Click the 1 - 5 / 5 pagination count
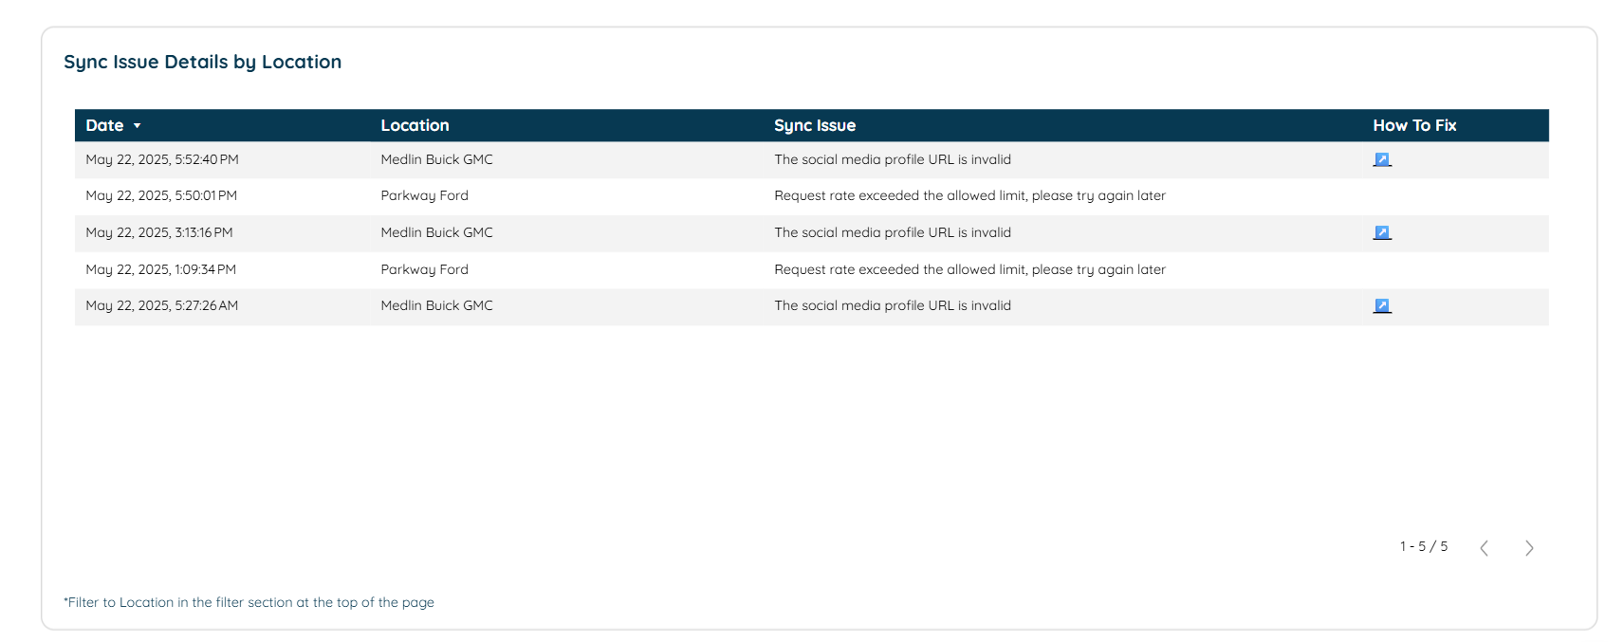The height and width of the screenshot is (642, 1624). (x=1424, y=546)
